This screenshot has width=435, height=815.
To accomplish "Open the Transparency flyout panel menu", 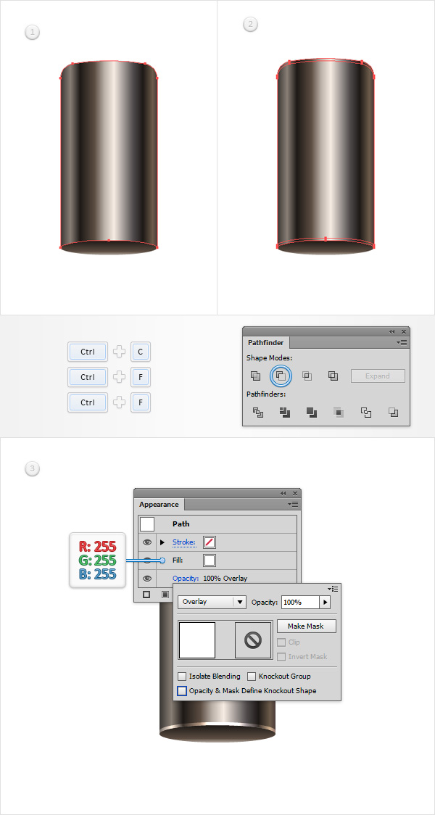I will tap(333, 588).
